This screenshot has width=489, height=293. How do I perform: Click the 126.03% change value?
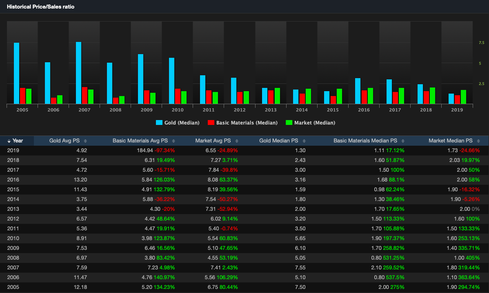(164, 180)
